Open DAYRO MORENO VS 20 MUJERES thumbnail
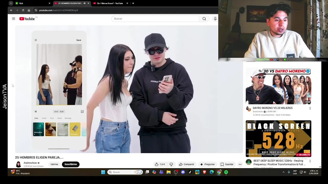This screenshot has height=184, width=328. (x=279, y=86)
